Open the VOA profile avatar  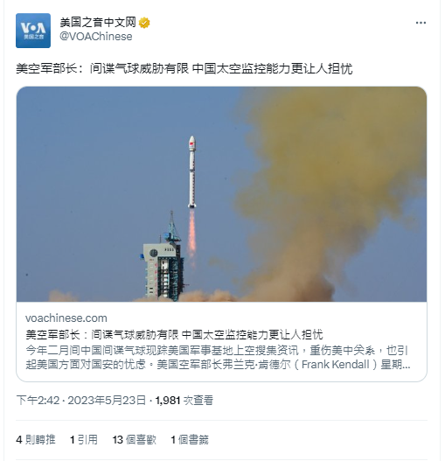tap(33, 31)
